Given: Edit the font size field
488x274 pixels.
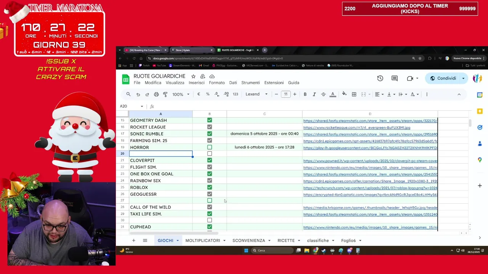Looking at the screenshot, I should click(286, 94).
